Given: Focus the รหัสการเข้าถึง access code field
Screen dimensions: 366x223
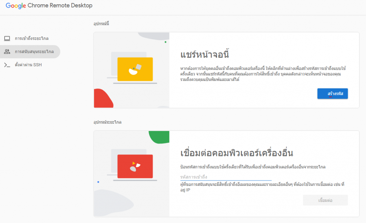Looking at the screenshot, I should point(226,177).
